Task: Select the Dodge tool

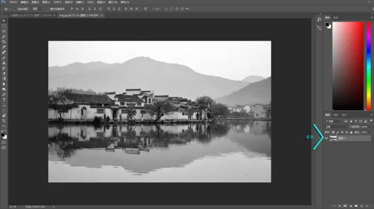Action: (x=4, y=89)
